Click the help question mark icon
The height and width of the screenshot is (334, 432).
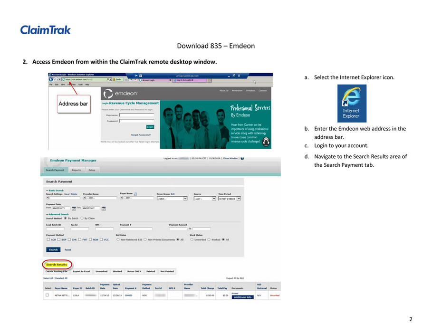(x=242, y=158)
